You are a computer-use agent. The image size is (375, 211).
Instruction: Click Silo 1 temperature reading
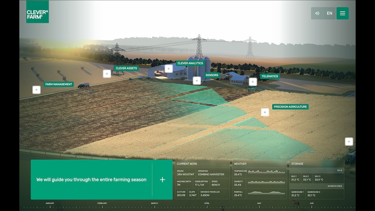click(x=295, y=180)
